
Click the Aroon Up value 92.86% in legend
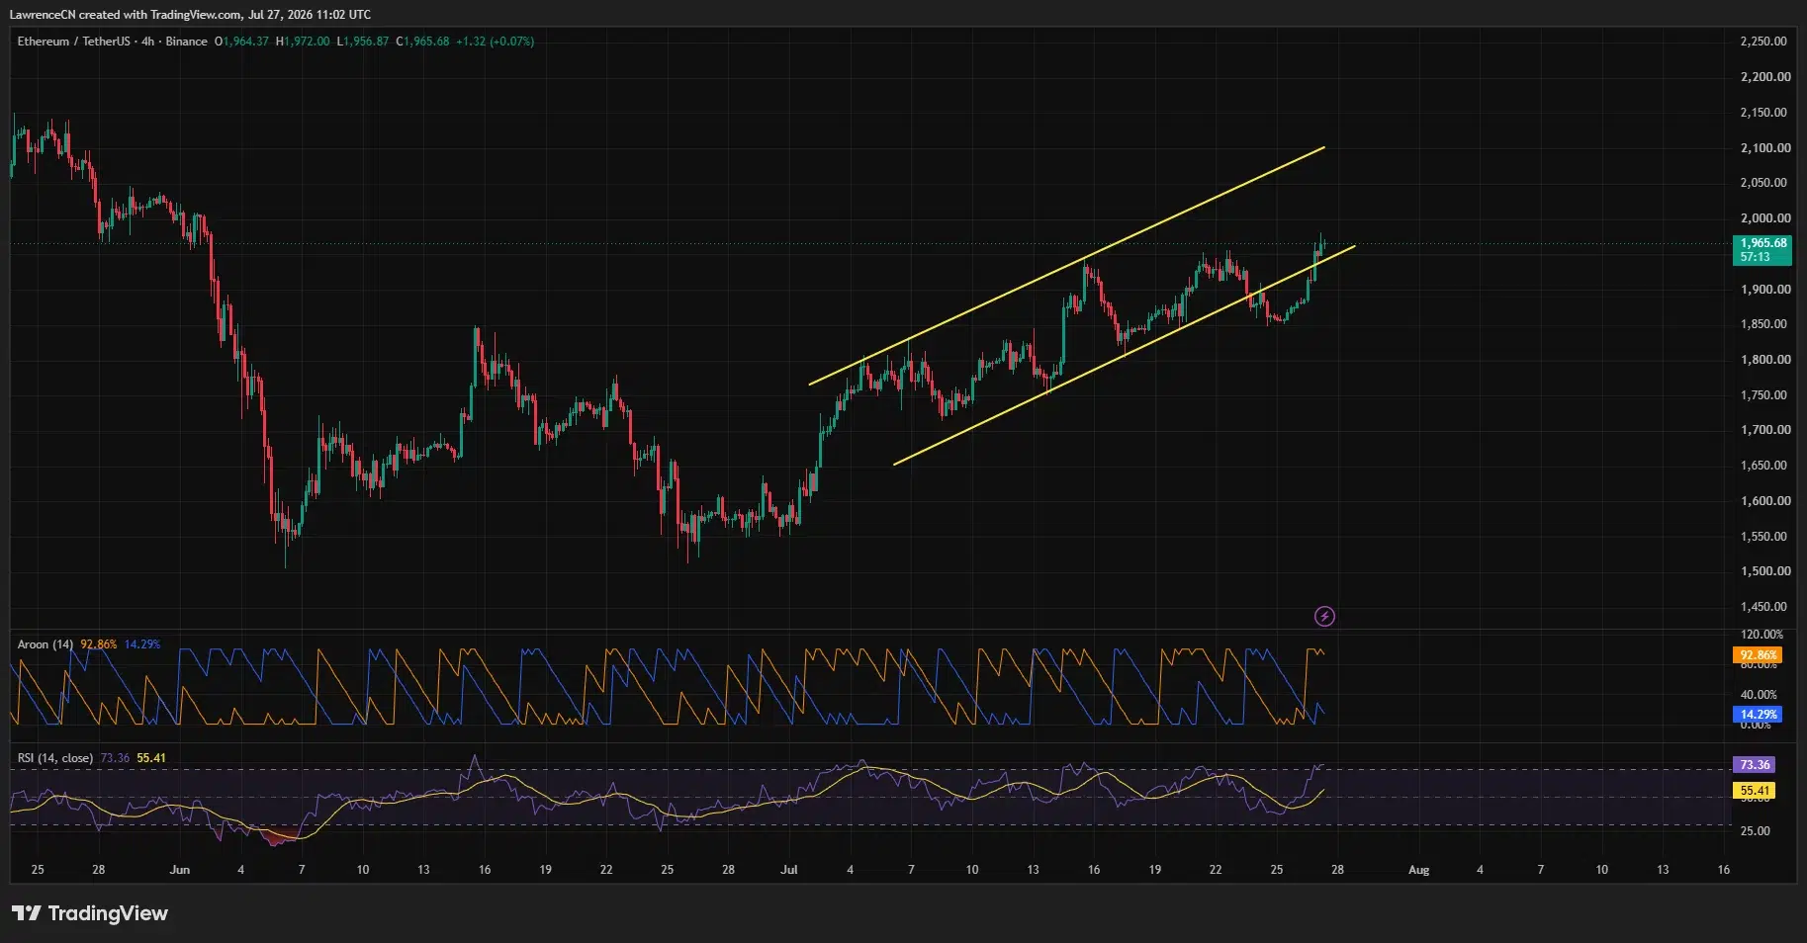(x=99, y=644)
